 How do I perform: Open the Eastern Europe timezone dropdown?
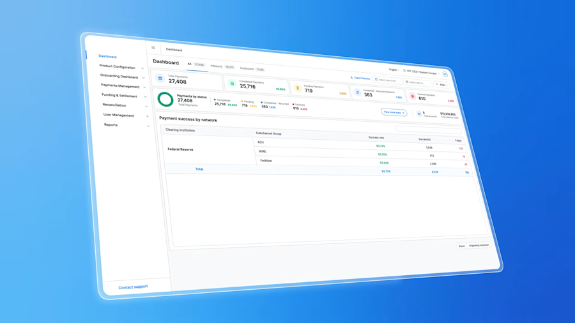(x=421, y=71)
